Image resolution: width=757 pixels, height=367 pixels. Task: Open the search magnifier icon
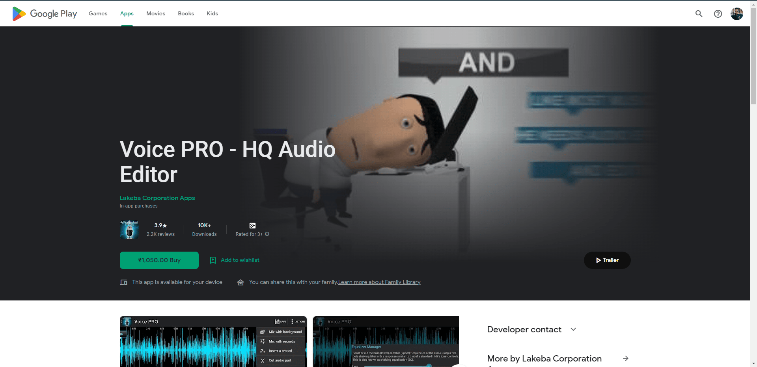click(699, 14)
